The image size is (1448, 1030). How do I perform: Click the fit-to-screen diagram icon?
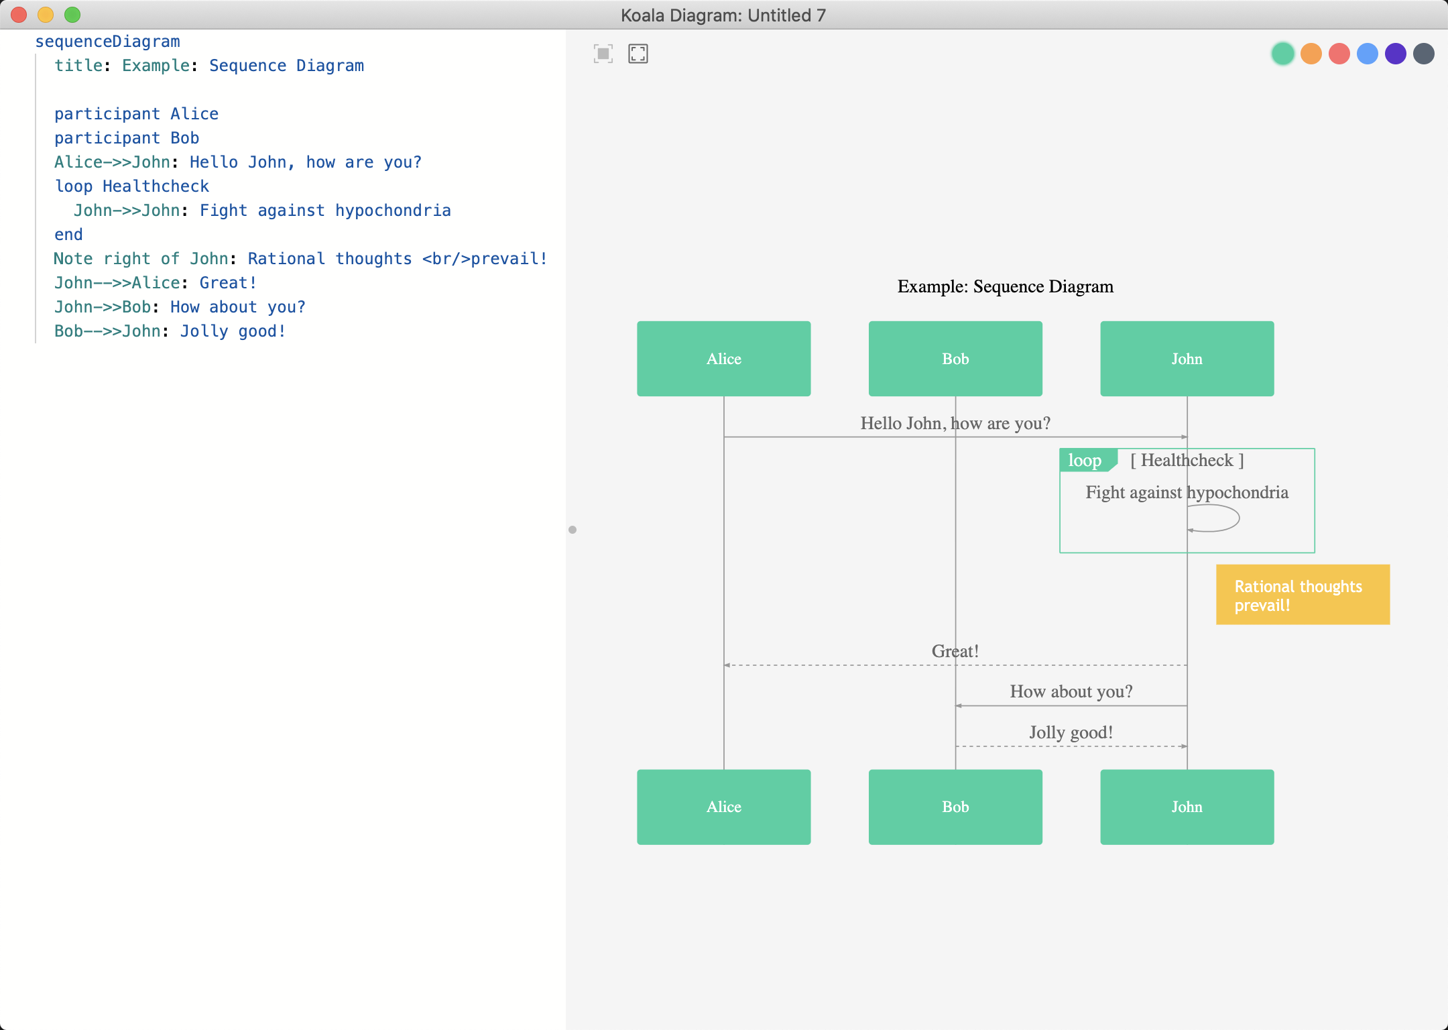603,54
